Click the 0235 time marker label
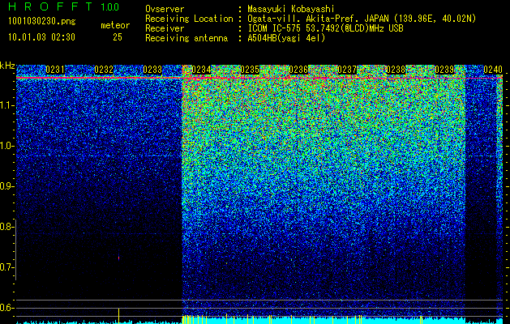510x324 pixels. click(250, 70)
